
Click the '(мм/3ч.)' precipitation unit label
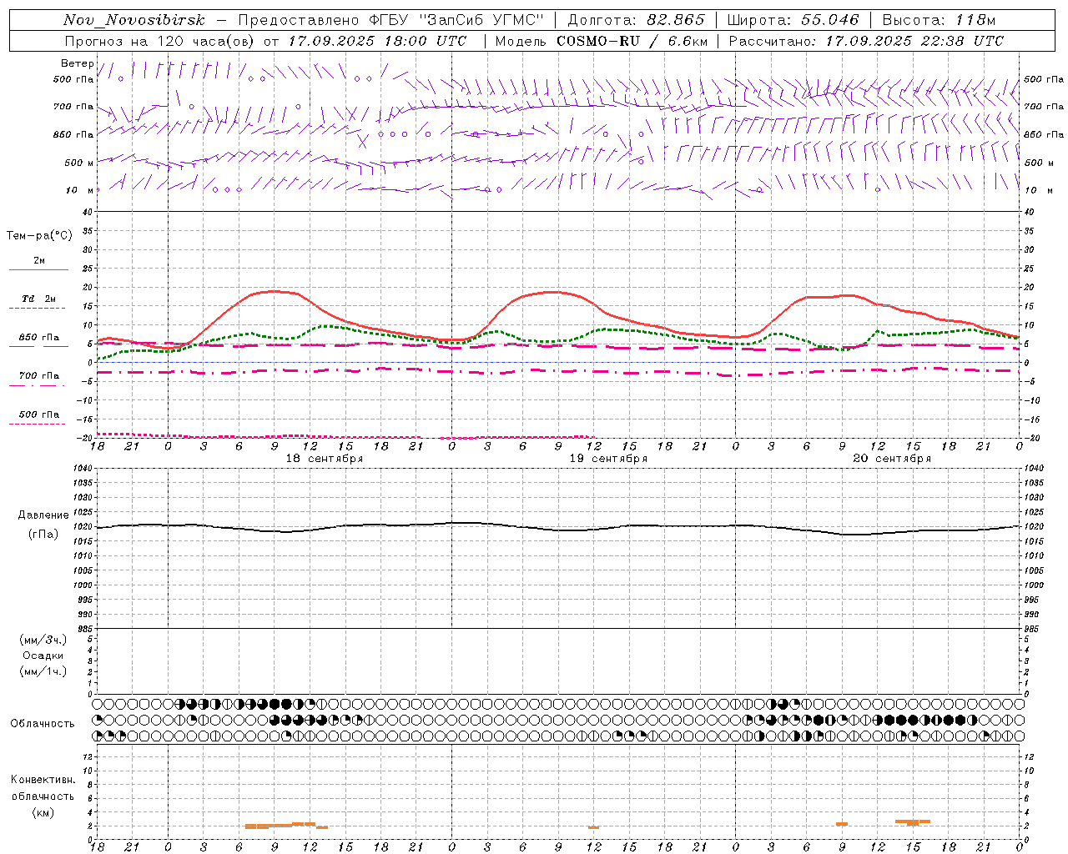coord(43,640)
